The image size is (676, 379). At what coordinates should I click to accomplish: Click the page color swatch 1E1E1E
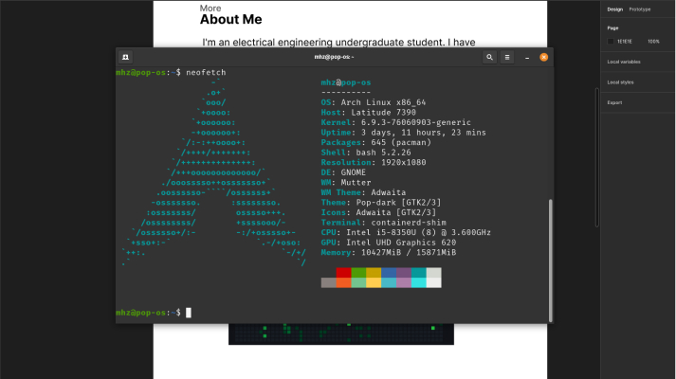(611, 42)
